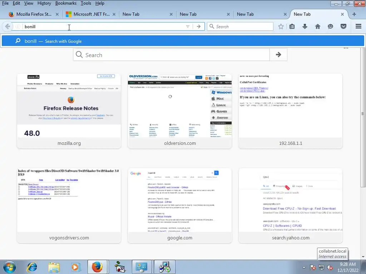Click the mozilla.org tile label
The image size is (366, 274).
[x=69, y=143]
